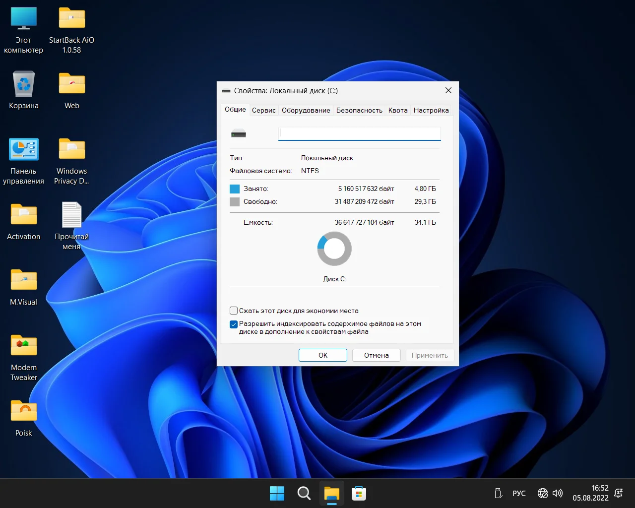Open the volume speaker tray icon
Screen dimensions: 635x508
(x=558, y=493)
